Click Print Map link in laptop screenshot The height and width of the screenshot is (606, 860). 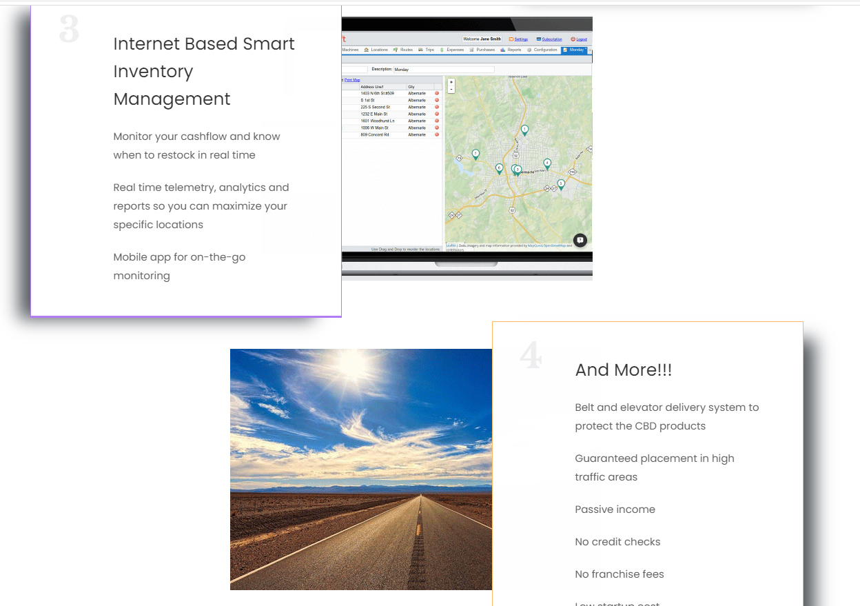click(x=352, y=80)
